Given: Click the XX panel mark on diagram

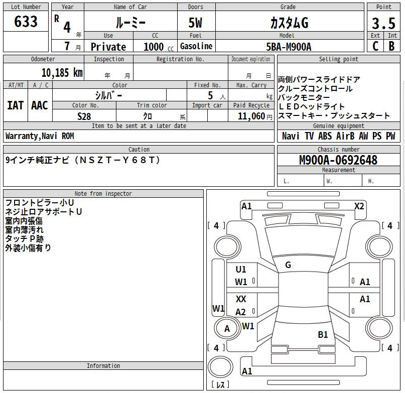Looking at the screenshot, I should click(241, 299).
